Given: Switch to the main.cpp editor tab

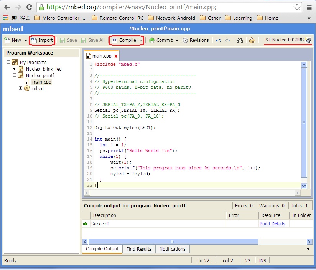Looking at the screenshot, I should click(x=102, y=56).
